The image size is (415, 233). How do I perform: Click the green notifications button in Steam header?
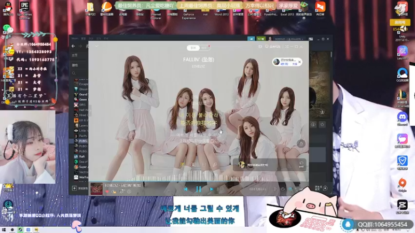pyautogui.click(x=261, y=39)
